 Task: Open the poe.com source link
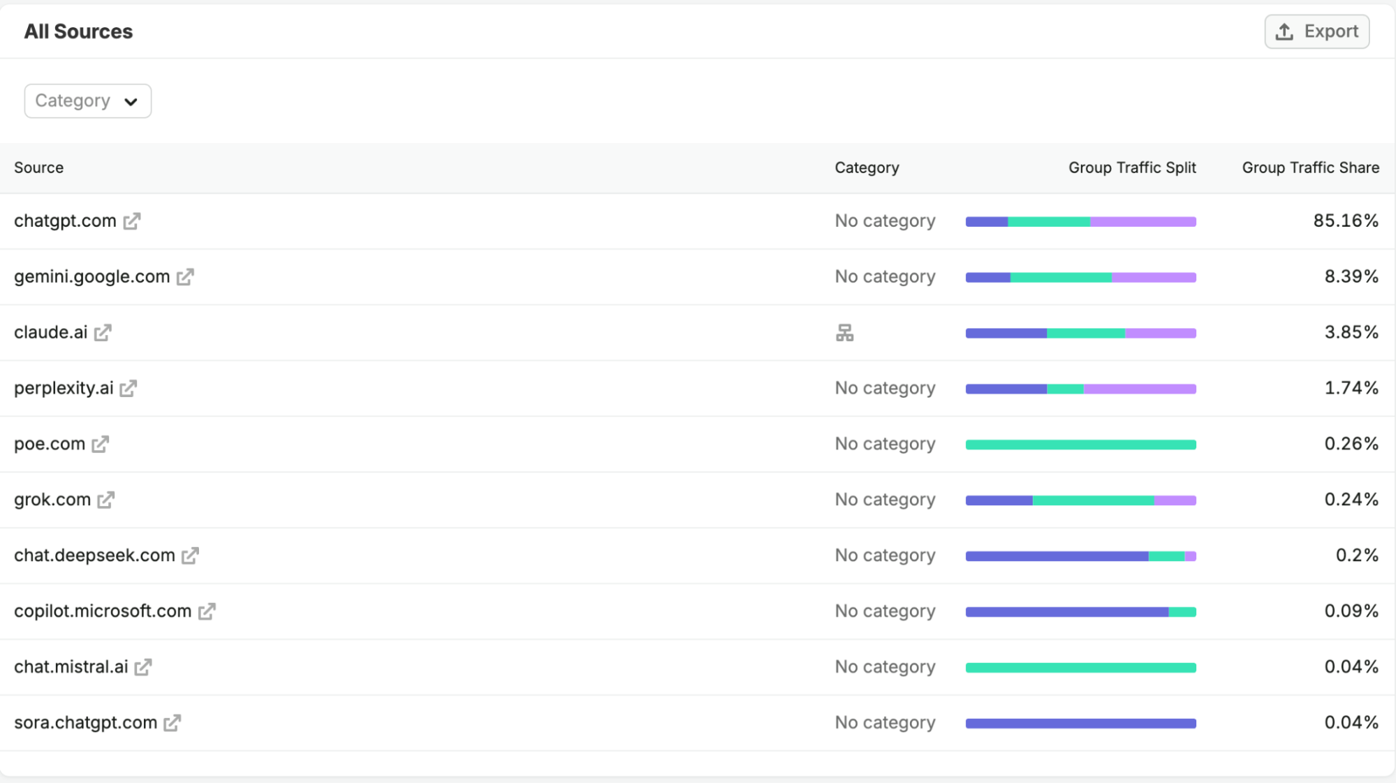coord(50,444)
